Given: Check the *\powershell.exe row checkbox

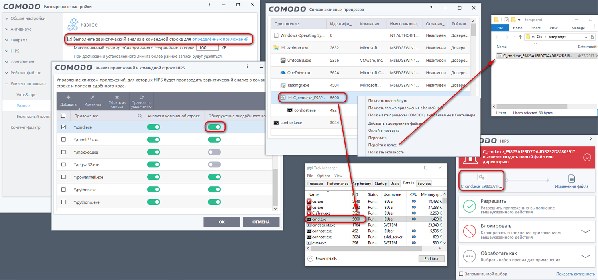Looking at the screenshot, I should (63, 177).
